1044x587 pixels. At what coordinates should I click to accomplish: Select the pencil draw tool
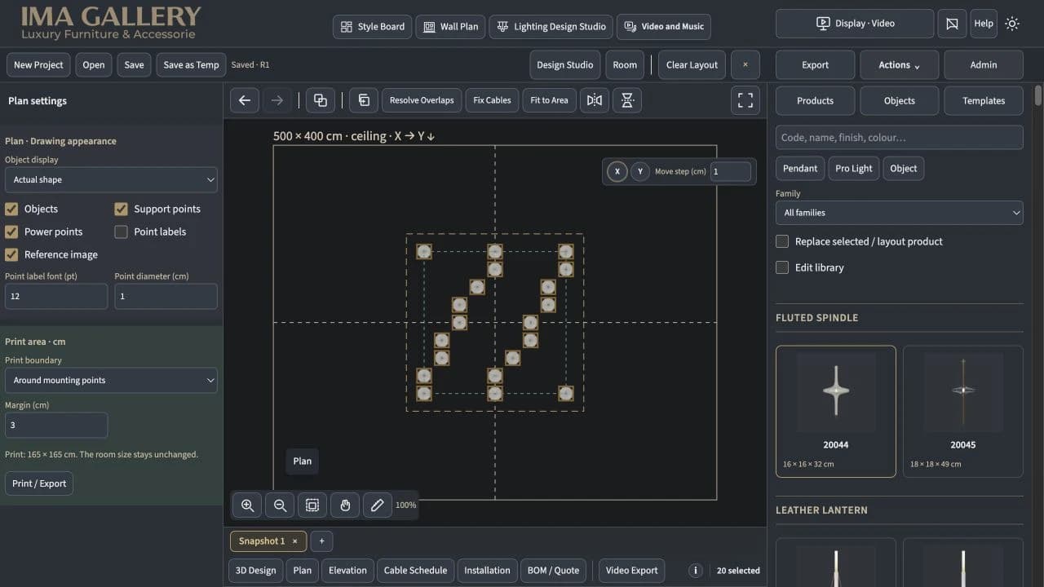point(377,505)
